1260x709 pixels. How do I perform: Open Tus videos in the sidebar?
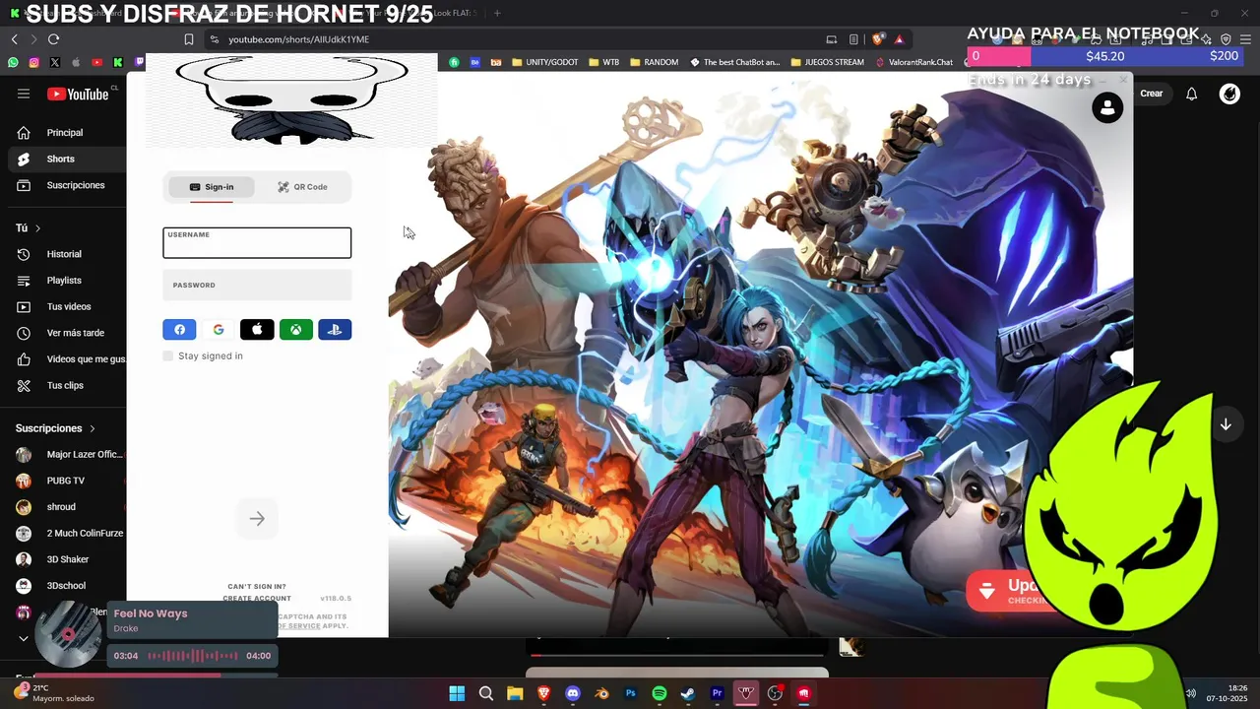pyautogui.click(x=65, y=307)
